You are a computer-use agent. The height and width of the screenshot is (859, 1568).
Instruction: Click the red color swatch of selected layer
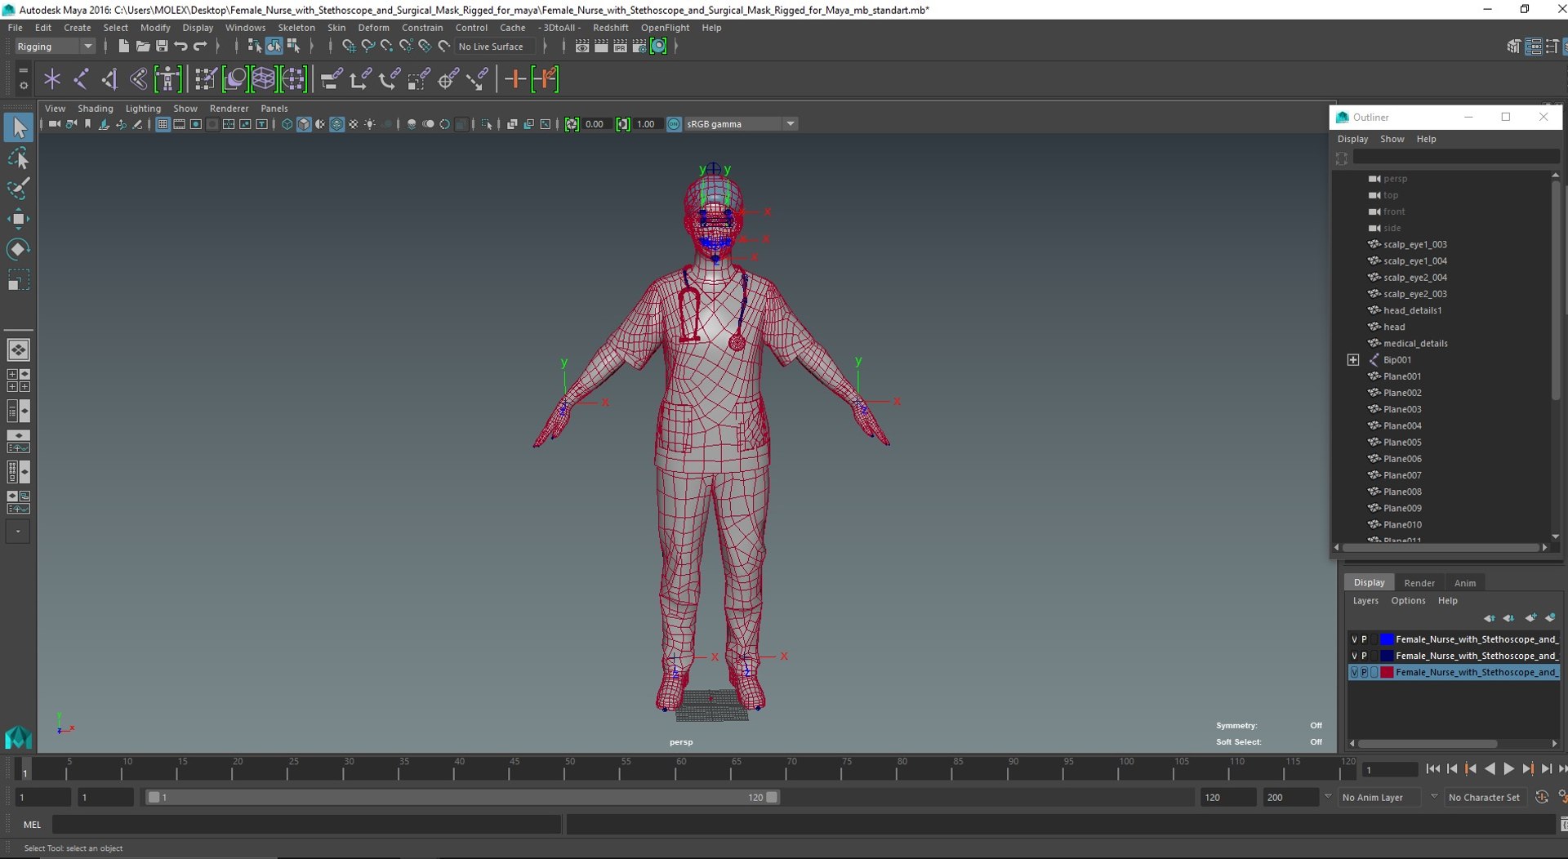pyautogui.click(x=1387, y=672)
